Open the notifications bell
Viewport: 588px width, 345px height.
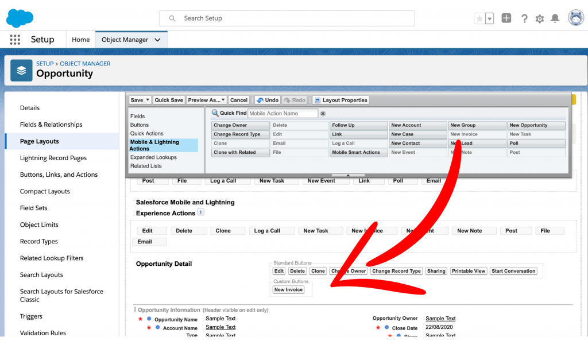tap(555, 18)
